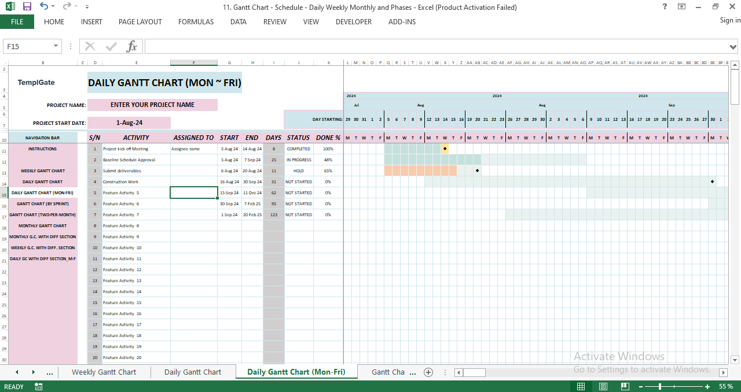The width and height of the screenshot is (741, 392).
Task: Save the workbook using the Save icon
Action: coord(27,7)
